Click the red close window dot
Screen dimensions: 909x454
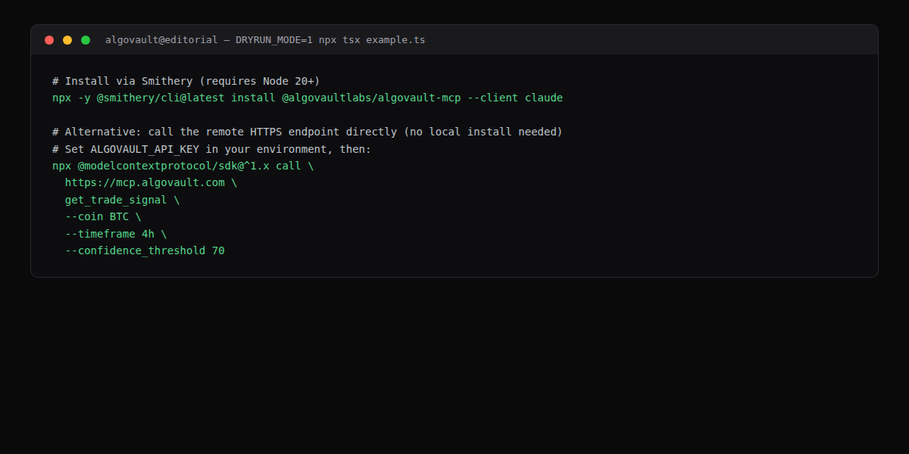pos(49,40)
